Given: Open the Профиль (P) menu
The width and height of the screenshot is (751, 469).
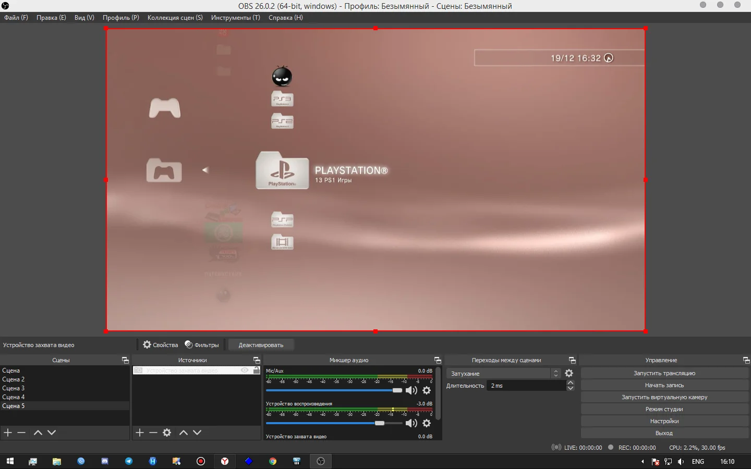Looking at the screenshot, I should pyautogui.click(x=121, y=18).
